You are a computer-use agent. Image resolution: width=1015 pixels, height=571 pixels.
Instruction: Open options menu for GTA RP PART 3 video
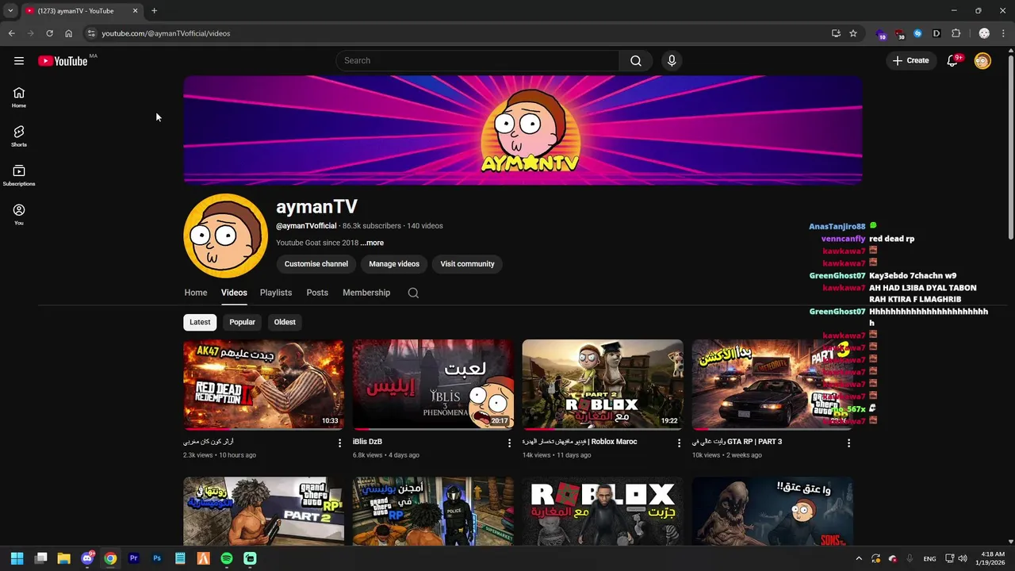[x=848, y=443]
